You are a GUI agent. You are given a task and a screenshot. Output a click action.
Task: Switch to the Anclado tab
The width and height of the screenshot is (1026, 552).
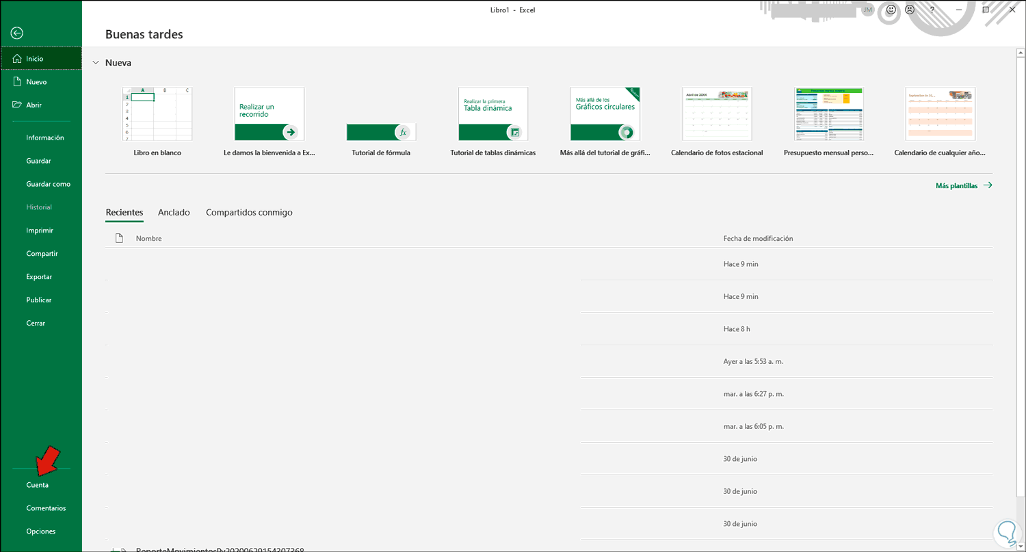[x=174, y=213]
